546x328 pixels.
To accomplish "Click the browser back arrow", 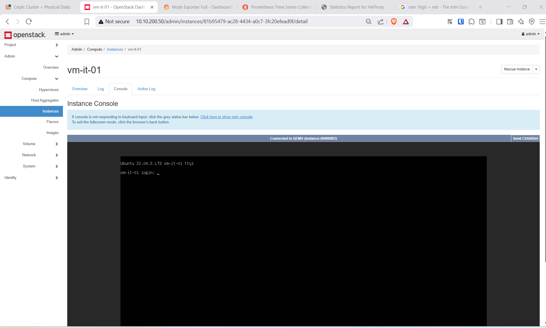I will click(x=7, y=21).
